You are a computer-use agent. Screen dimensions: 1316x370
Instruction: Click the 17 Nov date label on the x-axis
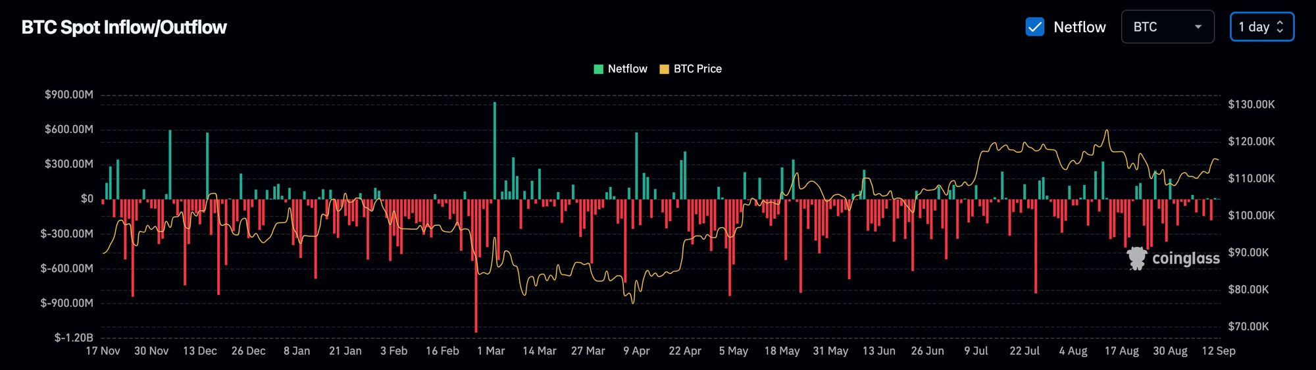tap(103, 351)
